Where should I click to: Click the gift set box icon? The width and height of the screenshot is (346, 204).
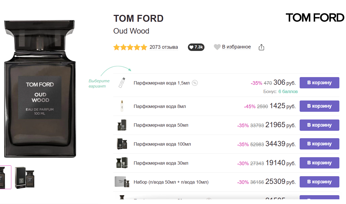tap(122, 182)
